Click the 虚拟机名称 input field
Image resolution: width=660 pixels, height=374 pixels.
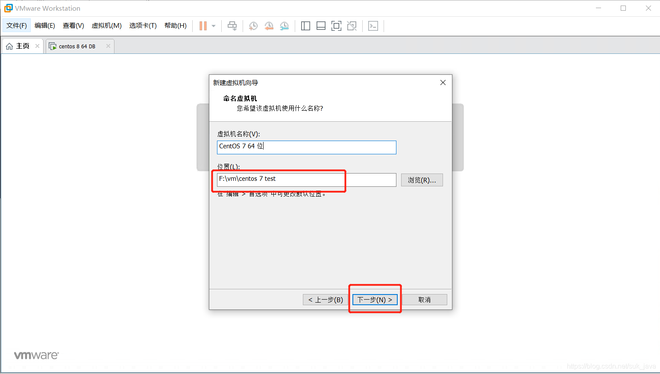click(307, 147)
